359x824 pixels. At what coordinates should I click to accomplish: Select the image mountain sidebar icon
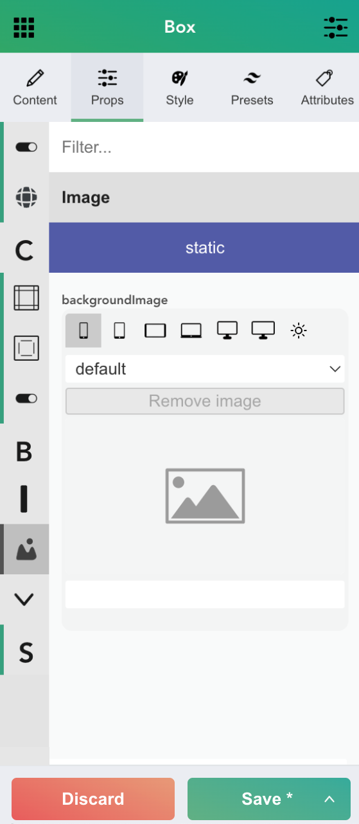(x=25, y=549)
